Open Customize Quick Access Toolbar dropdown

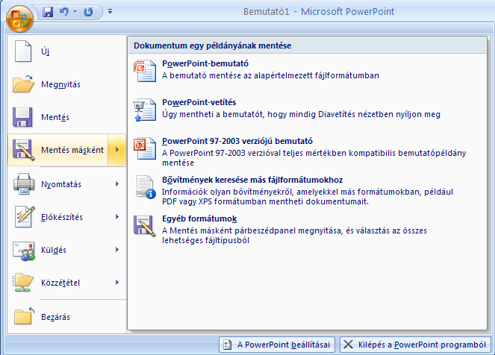110,12
